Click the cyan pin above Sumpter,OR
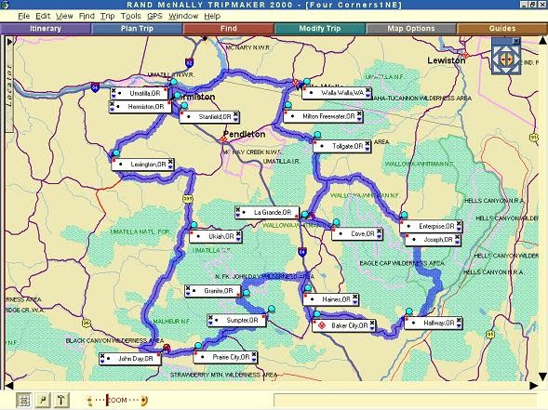Screen dimensions: 548x410 (272, 309)
